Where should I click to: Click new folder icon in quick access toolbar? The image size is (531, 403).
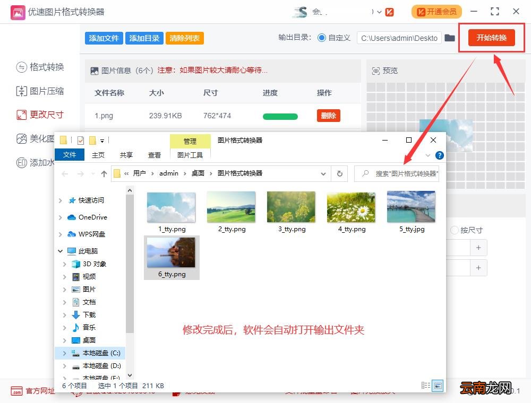pos(92,140)
